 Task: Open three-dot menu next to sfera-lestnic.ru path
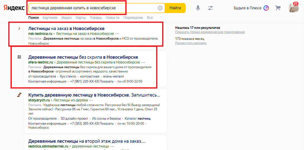(x=143, y=62)
